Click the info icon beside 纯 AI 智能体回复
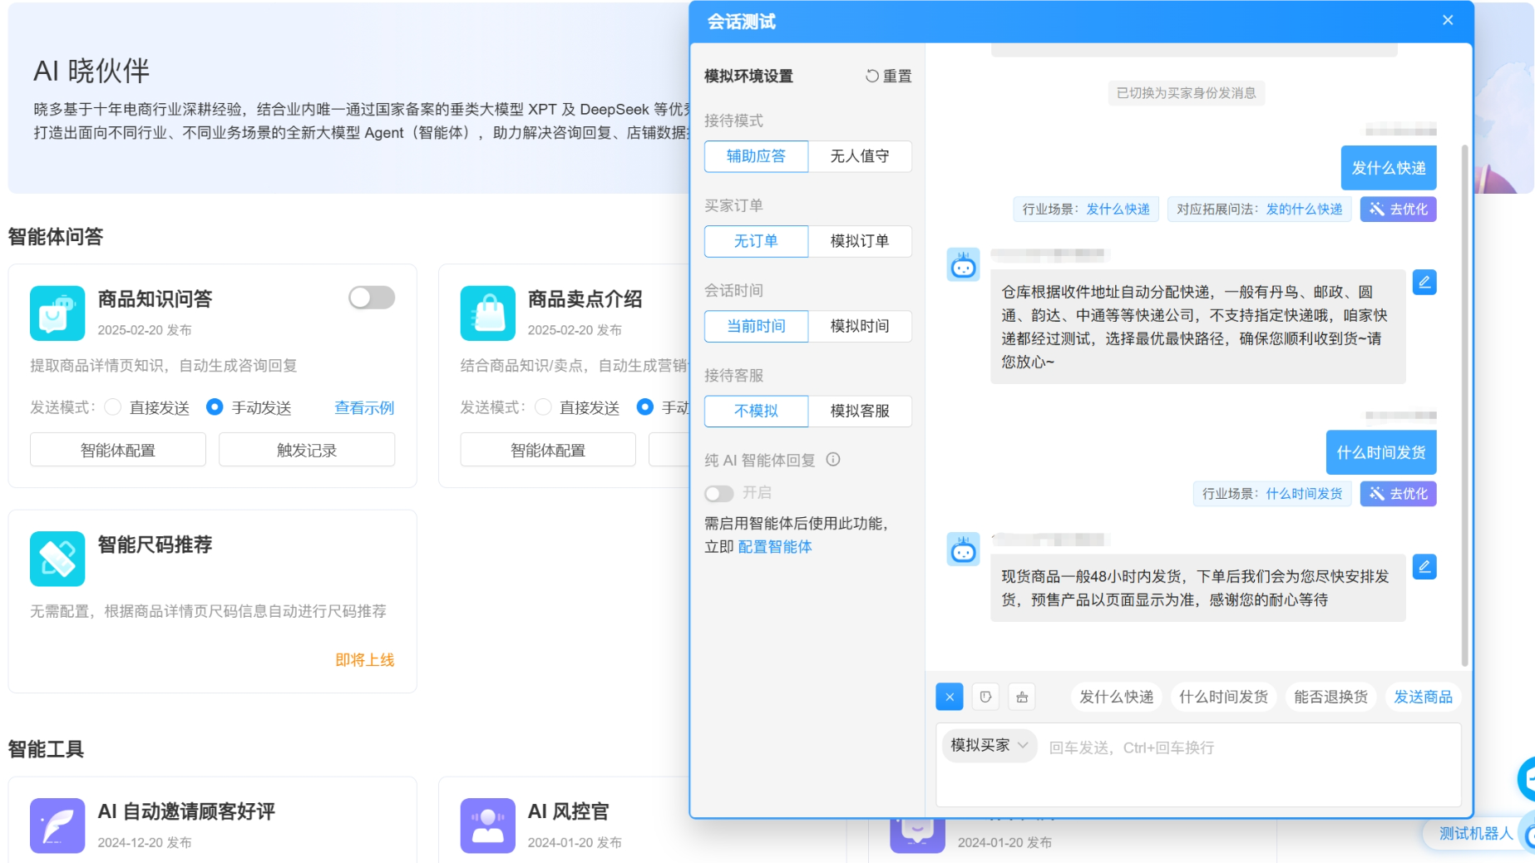Viewport: 1535px width, 863px height. (x=833, y=460)
